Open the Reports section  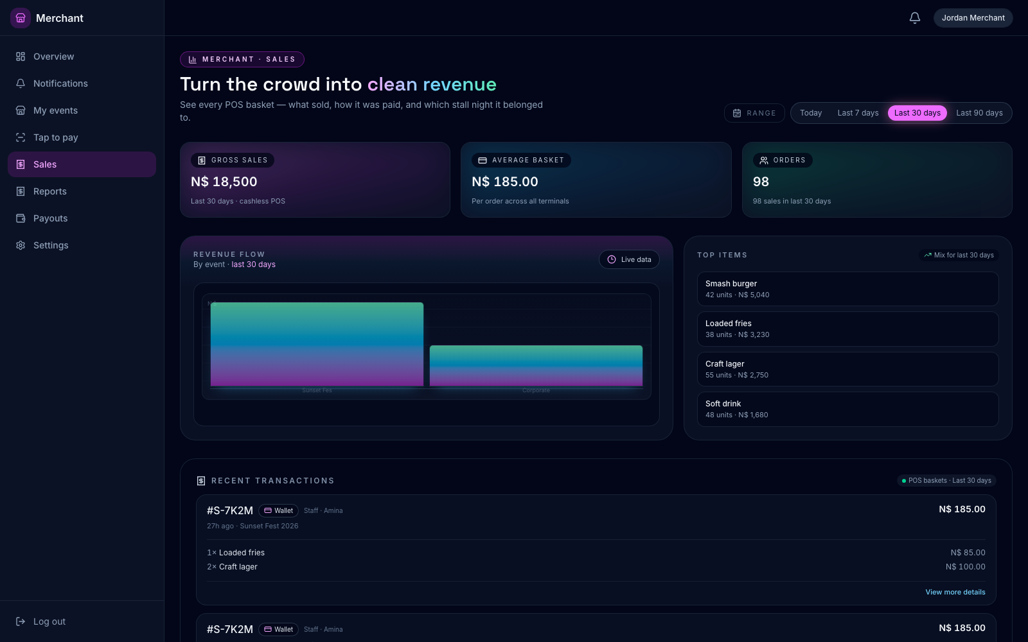[82, 191]
